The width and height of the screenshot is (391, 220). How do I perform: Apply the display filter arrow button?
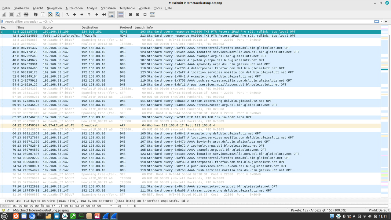click(x=377, y=22)
